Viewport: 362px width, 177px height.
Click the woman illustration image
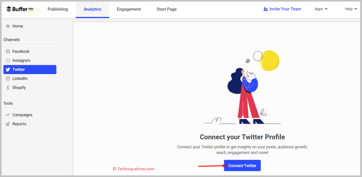(242, 87)
